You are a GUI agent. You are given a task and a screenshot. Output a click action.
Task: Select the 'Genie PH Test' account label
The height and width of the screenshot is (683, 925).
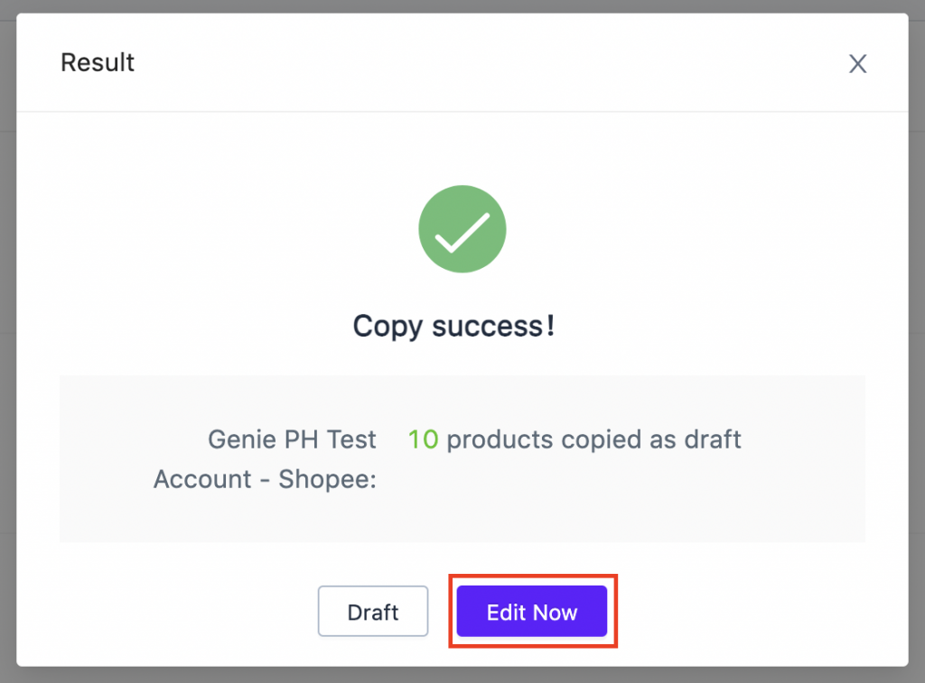coord(292,439)
